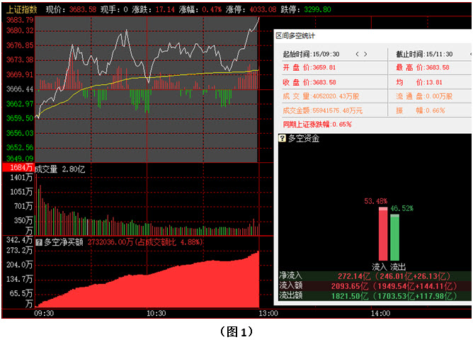Click the 3666.44 price axis label
The width and height of the screenshot is (473, 347).
[20, 89]
